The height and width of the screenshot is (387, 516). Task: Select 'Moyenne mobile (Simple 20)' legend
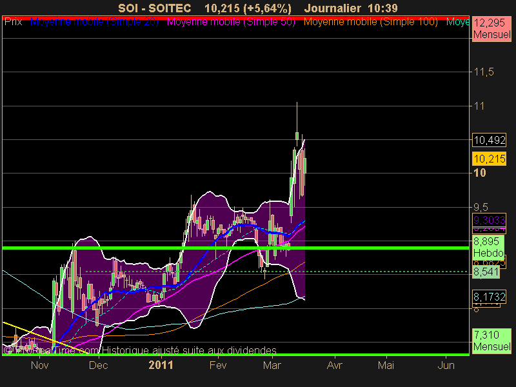(x=94, y=22)
